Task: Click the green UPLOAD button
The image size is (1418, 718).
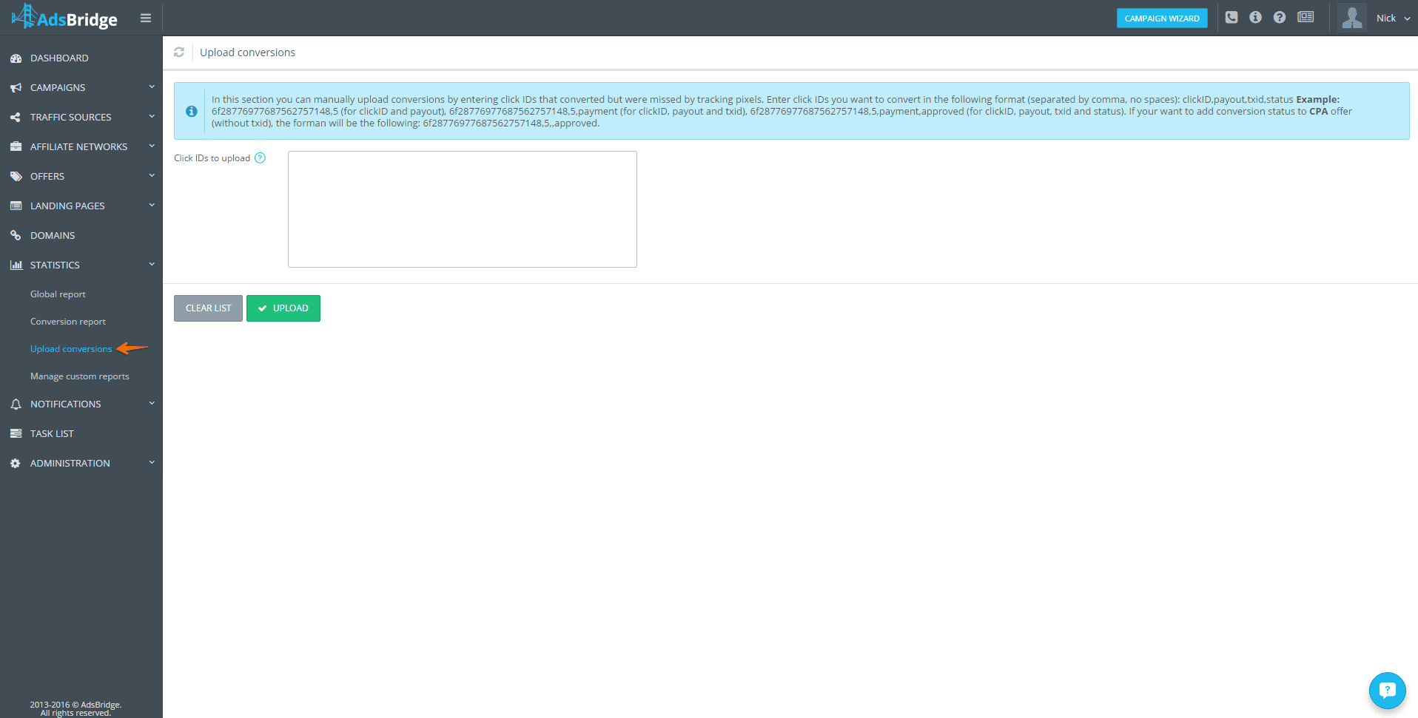Action: (x=283, y=308)
